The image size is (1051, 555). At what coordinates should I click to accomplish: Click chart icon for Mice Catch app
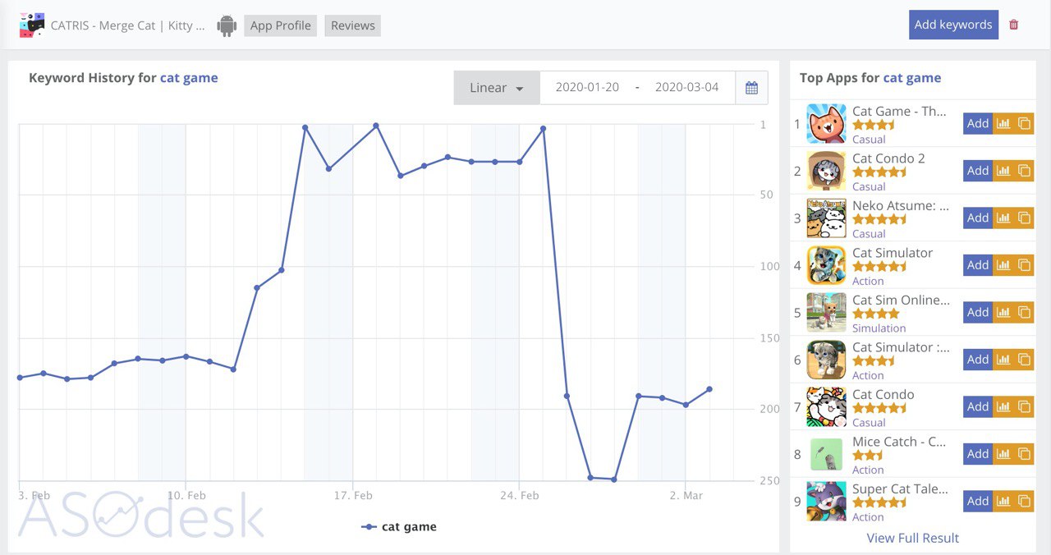pyautogui.click(x=1003, y=454)
